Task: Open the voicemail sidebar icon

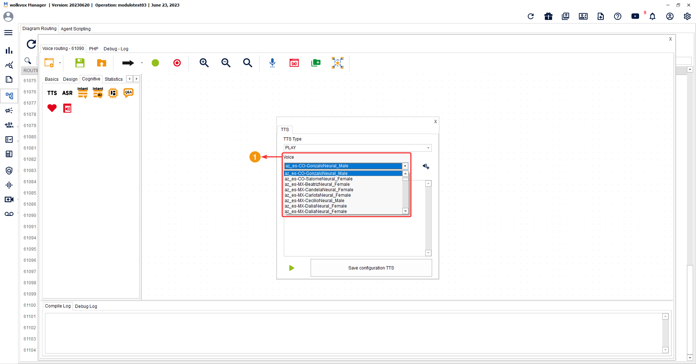Action: (9, 214)
